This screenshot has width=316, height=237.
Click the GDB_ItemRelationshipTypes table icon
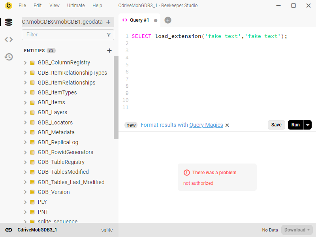[32, 73]
